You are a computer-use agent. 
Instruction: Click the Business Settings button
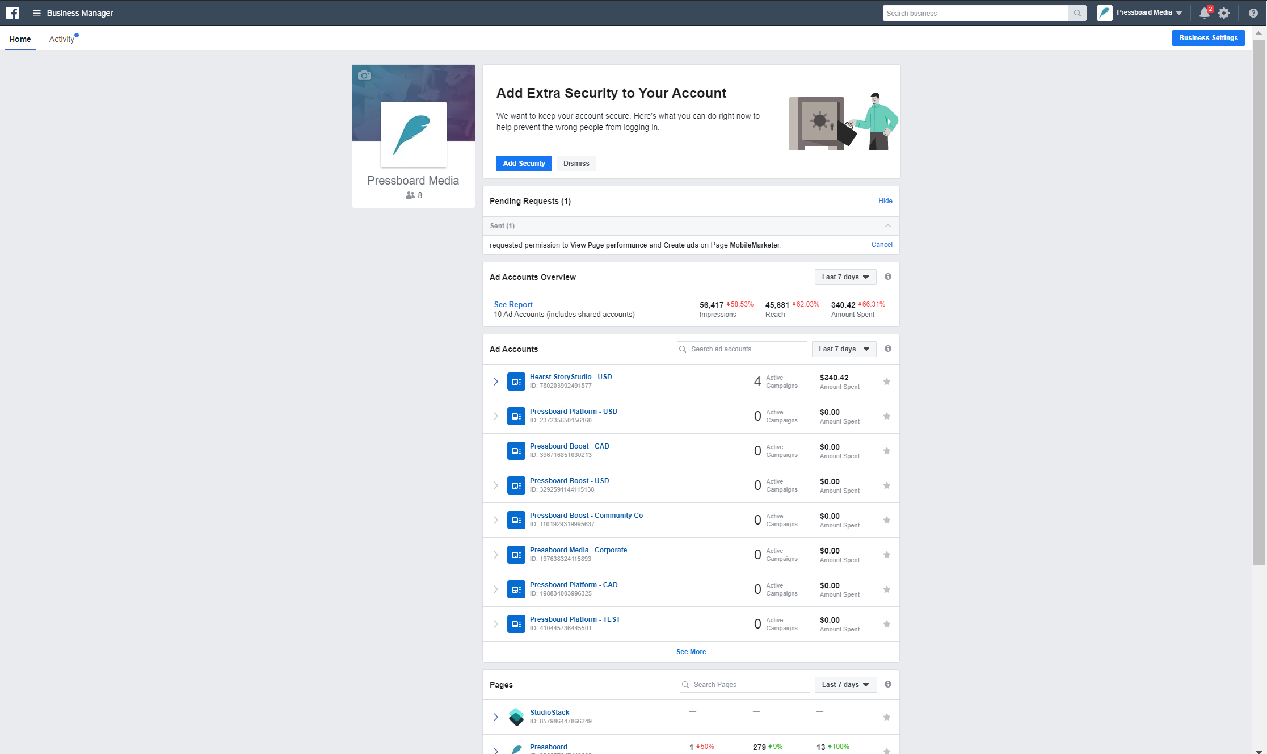[1208, 38]
